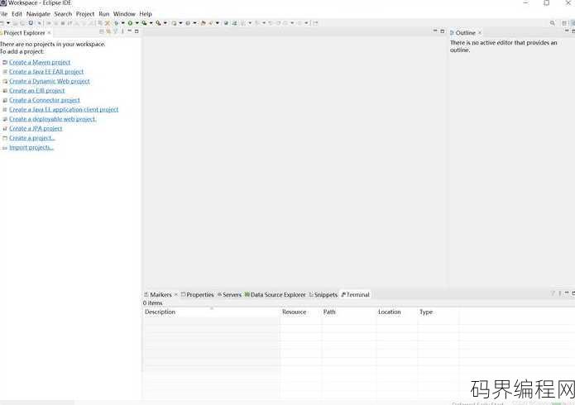This screenshot has height=405, width=575.
Task: Open the Project Explorer view menu
Action: coord(122,31)
